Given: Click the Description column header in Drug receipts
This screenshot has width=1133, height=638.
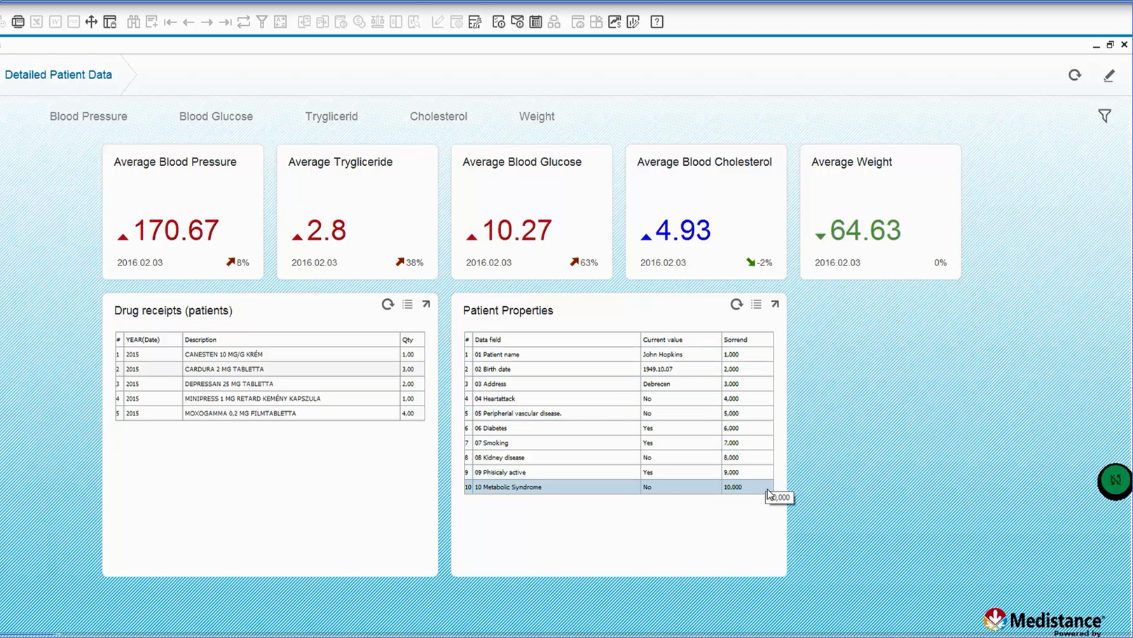Looking at the screenshot, I should point(291,340).
